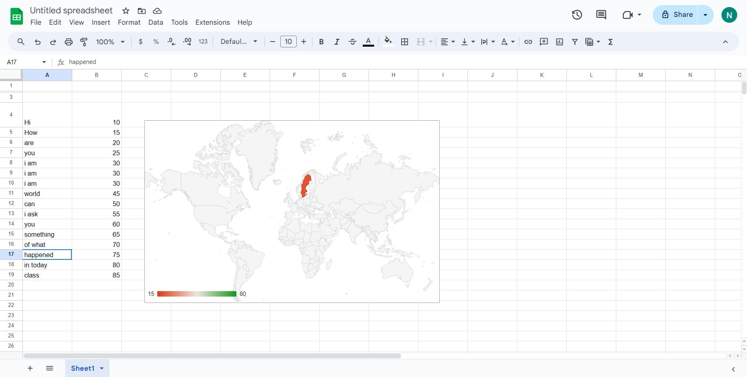Click the insert link icon
The width and height of the screenshot is (747, 377).
[x=528, y=42]
